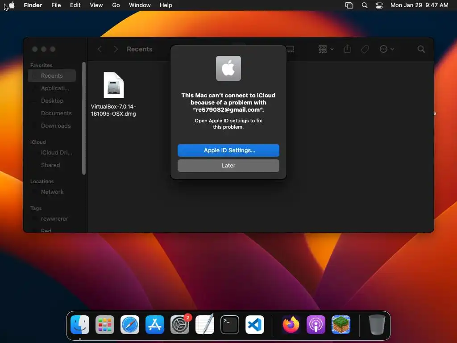457x343 pixels.
Task: Click the Apple logo icon in dialog
Action: point(228,68)
